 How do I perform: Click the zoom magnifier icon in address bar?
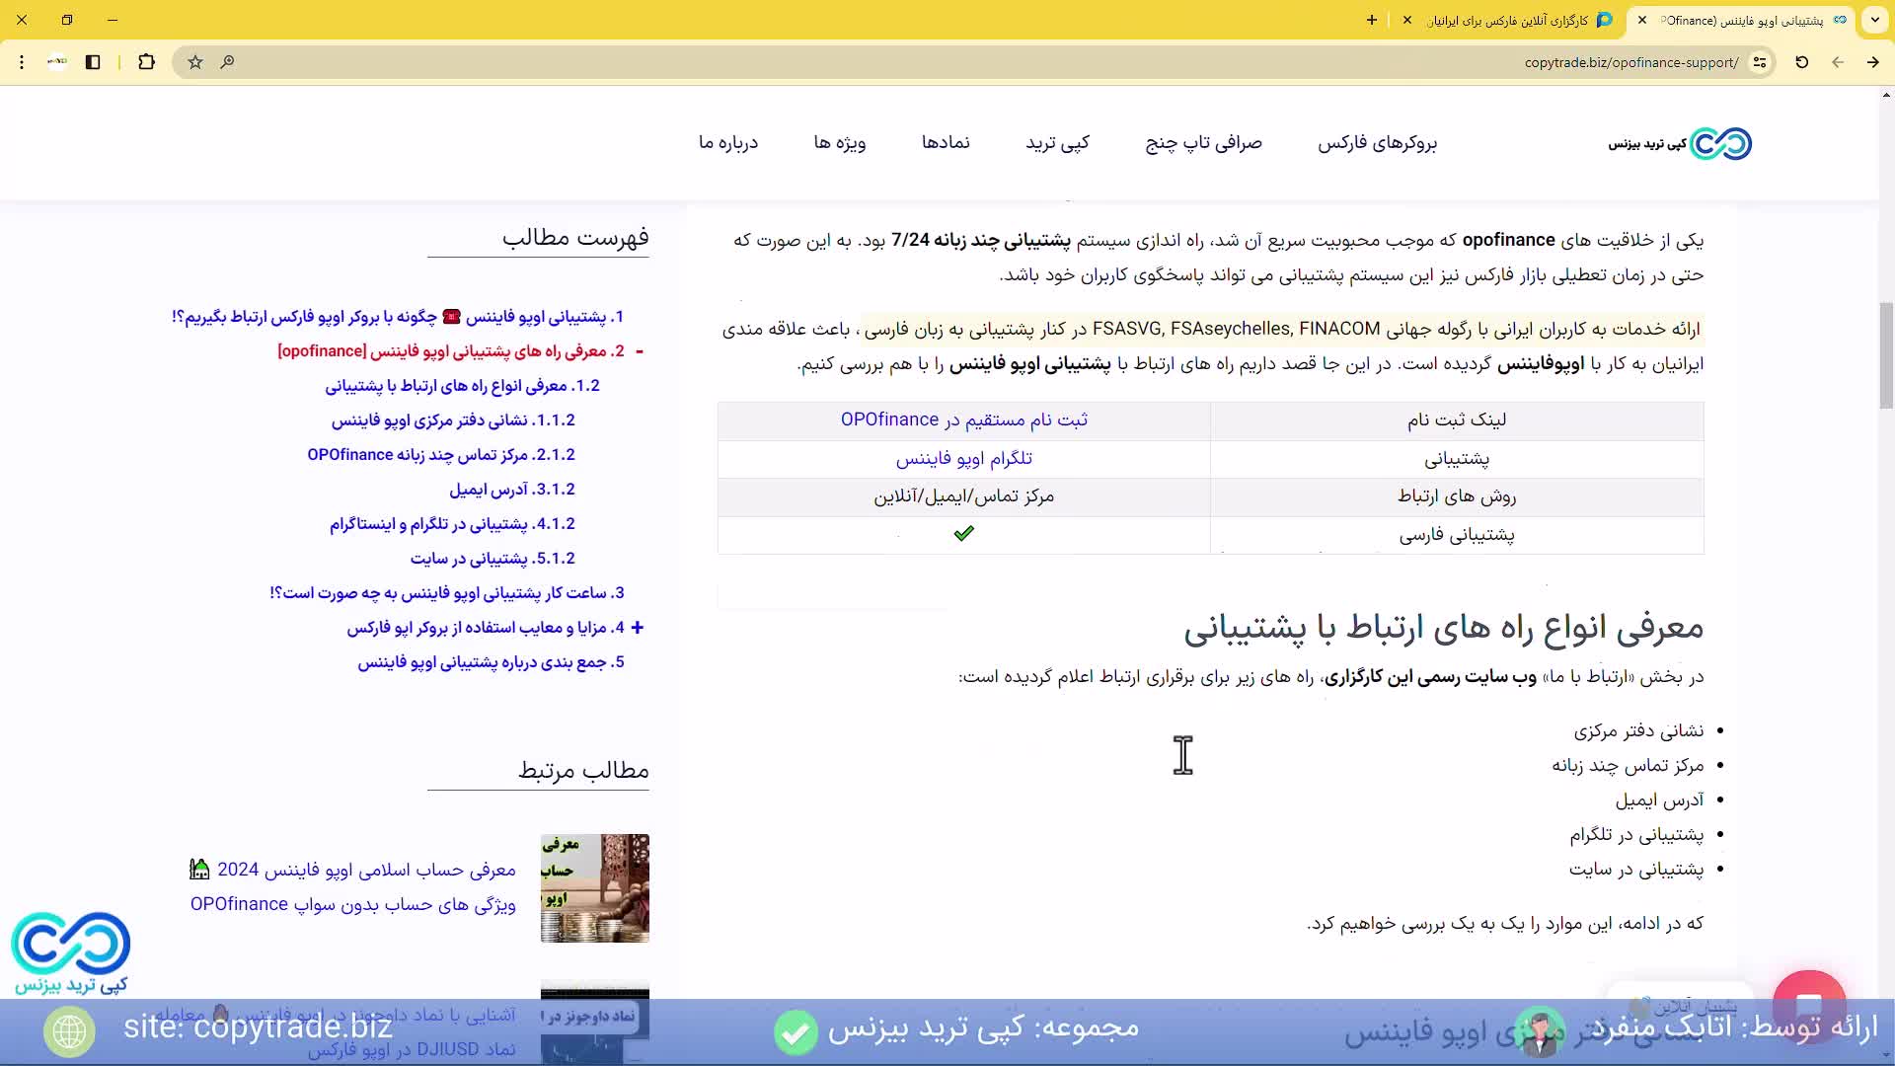coord(227,62)
